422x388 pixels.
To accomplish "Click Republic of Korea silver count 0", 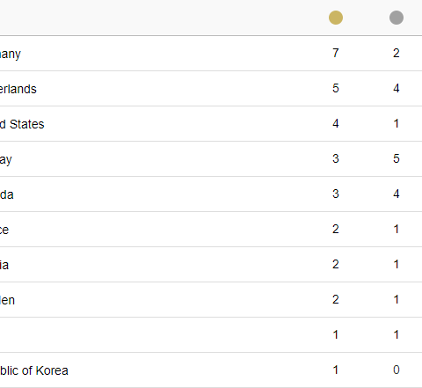I will [397, 370].
